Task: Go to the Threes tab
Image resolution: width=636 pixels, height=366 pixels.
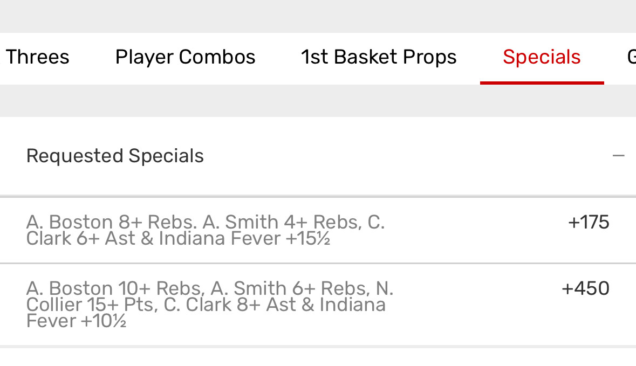Action: coord(38,57)
